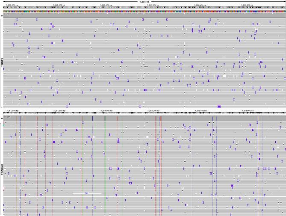Select the colored reference sequence track
The image size is (286, 216).
pos(144,11)
